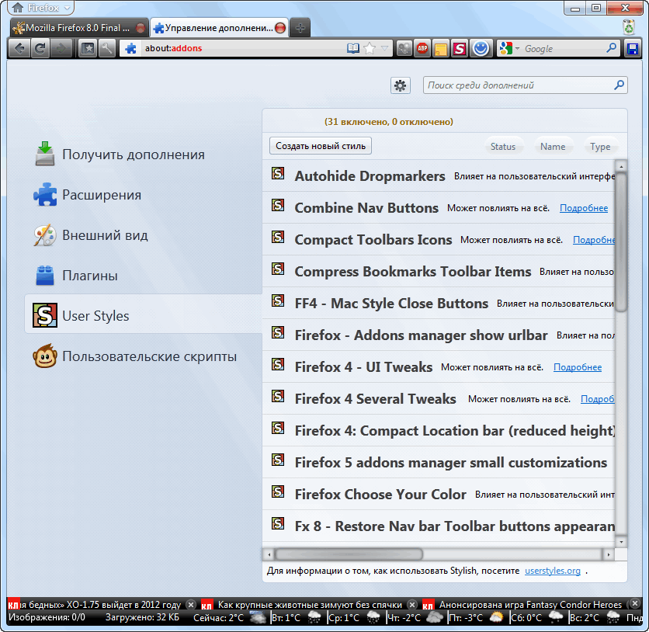The width and height of the screenshot is (649, 632).
Task: Click the reload button in navigation bar
Action: click(x=39, y=48)
